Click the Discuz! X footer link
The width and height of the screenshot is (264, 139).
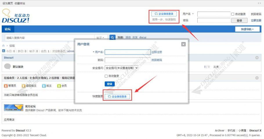pyautogui.click(x=255, y=130)
